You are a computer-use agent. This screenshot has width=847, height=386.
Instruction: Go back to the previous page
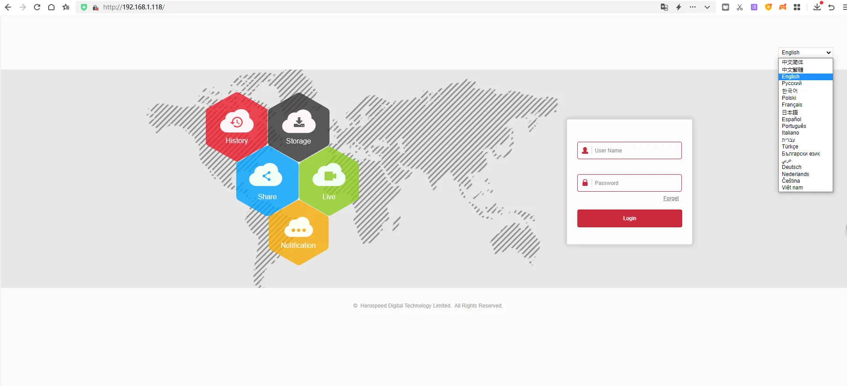click(x=8, y=7)
